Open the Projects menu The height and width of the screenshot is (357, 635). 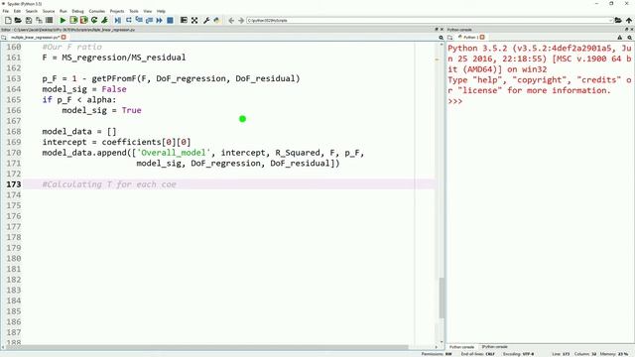click(x=117, y=11)
